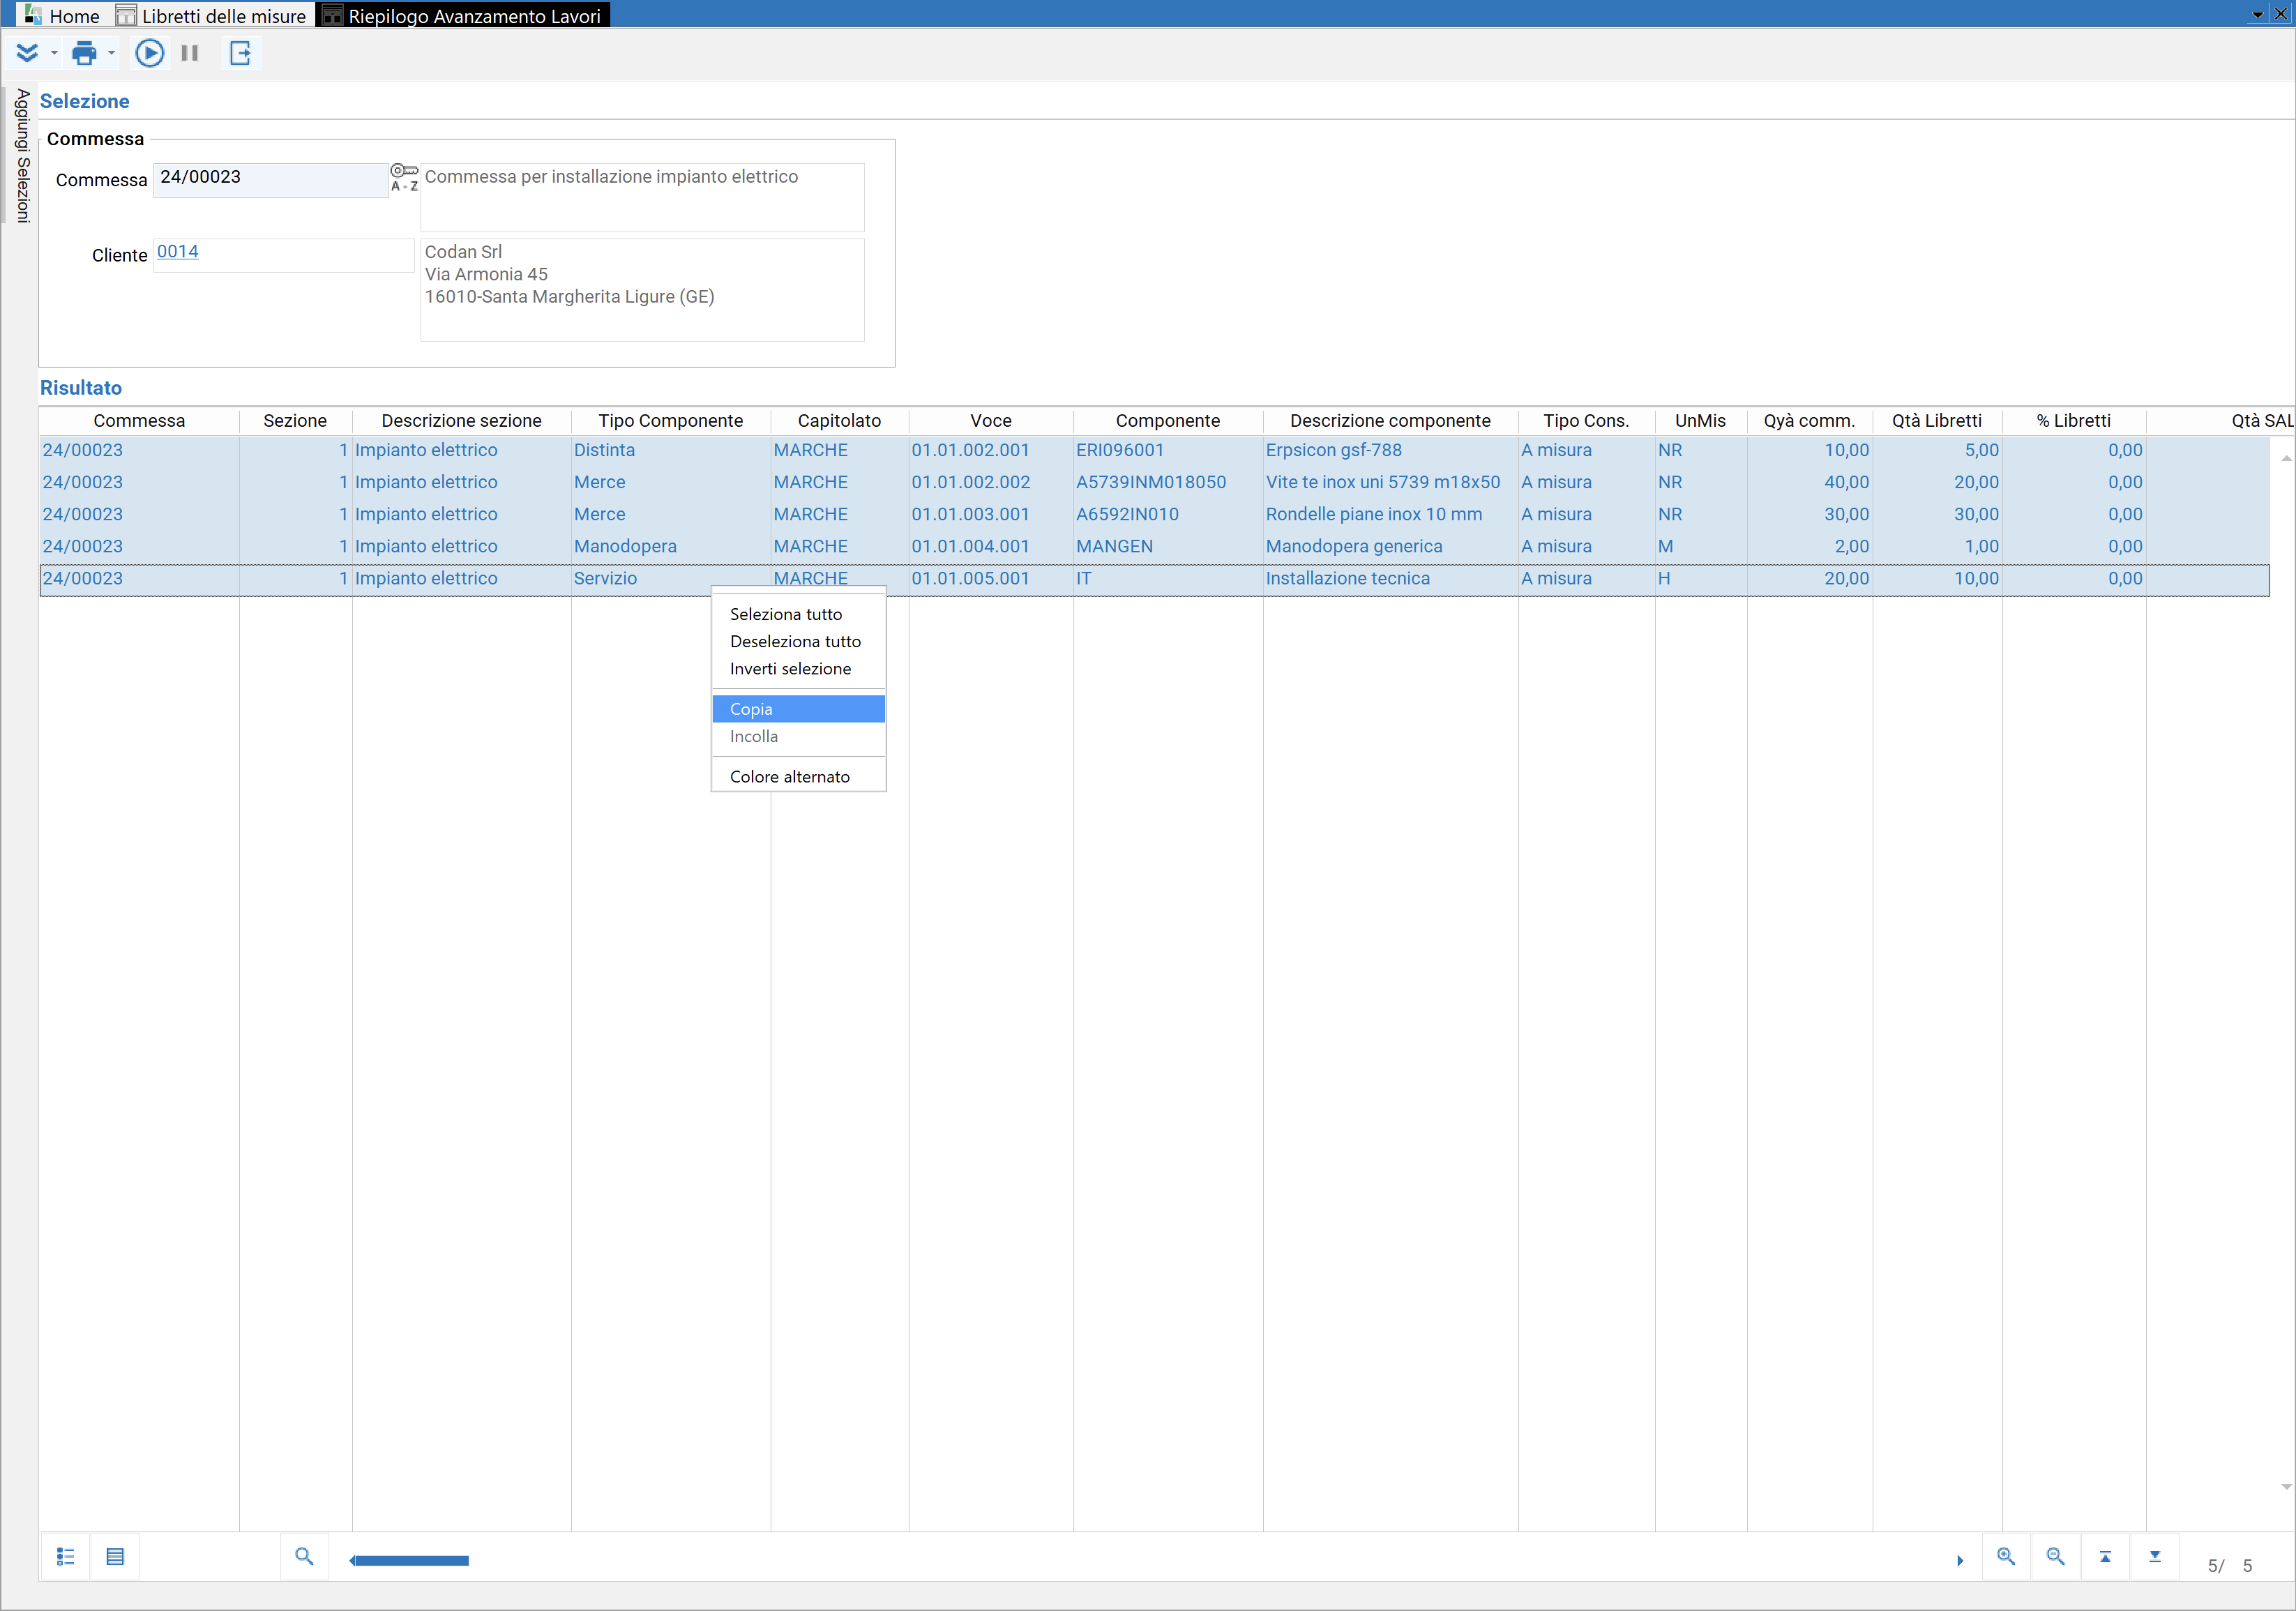Image resolution: width=2296 pixels, height=1611 pixels.
Task: Choose Copia in the context menu
Action: 798,709
